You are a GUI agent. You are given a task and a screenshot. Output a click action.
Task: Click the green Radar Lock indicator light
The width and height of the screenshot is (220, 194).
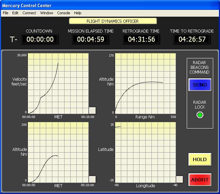[200, 115]
